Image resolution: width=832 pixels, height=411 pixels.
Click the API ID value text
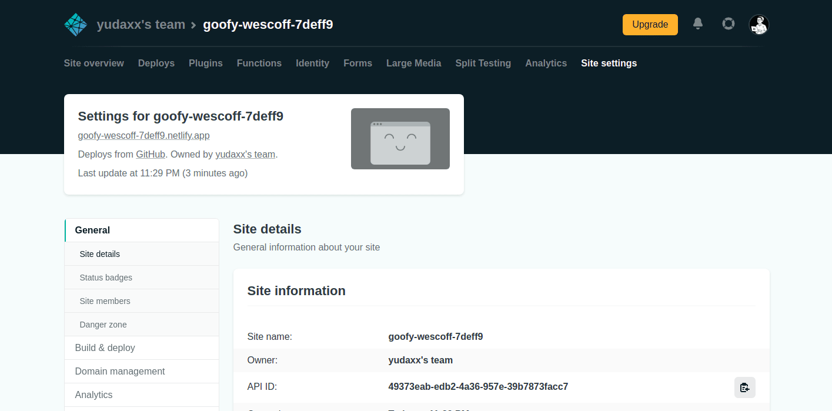point(478,387)
